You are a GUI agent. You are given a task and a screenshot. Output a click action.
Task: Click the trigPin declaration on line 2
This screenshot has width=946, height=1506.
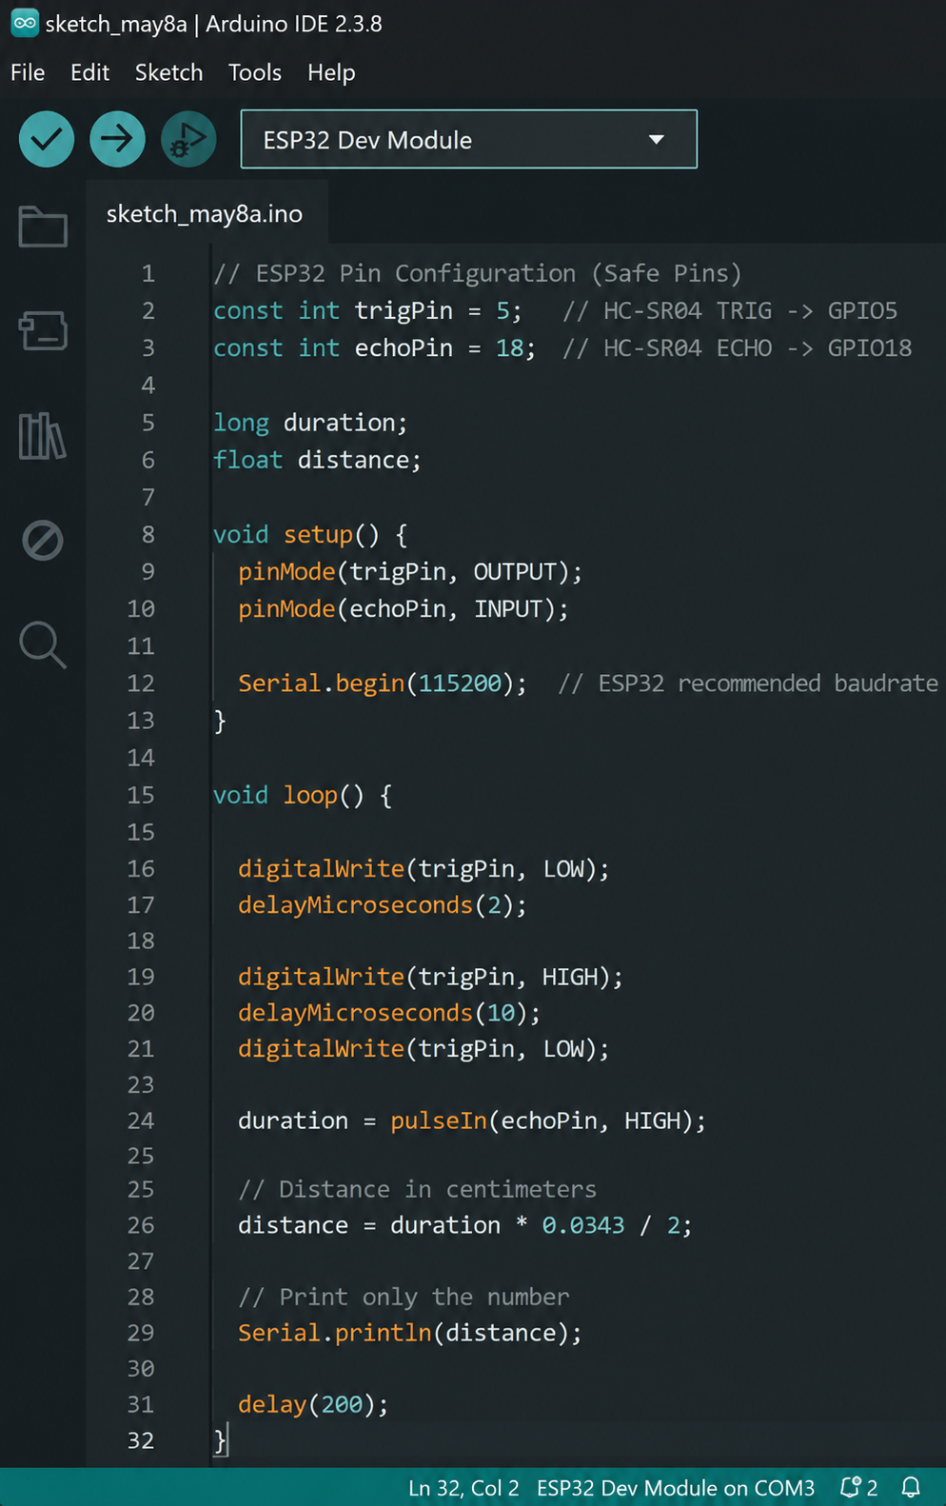367,311
